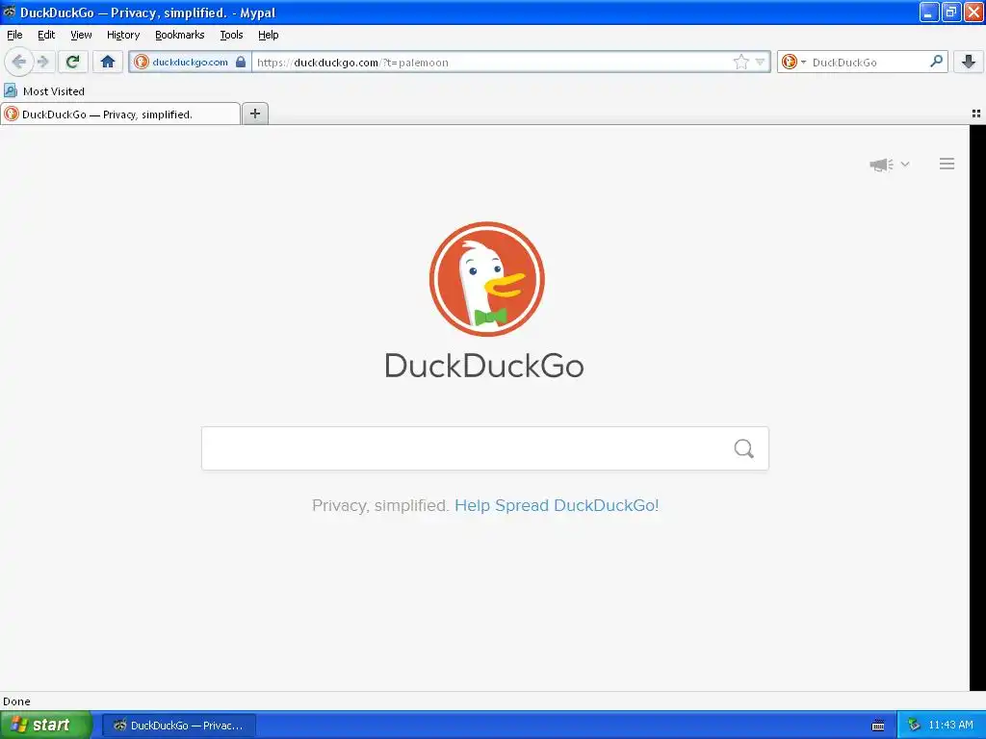Open the File menu
Image resolution: width=986 pixels, height=739 pixels.
[x=14, y=35]
